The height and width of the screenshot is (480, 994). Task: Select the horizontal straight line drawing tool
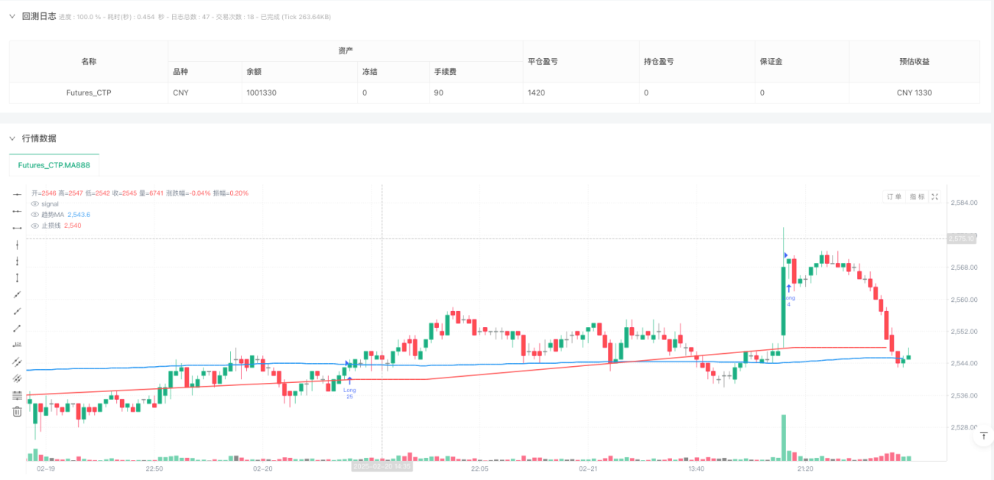click(x=17, y=194)
